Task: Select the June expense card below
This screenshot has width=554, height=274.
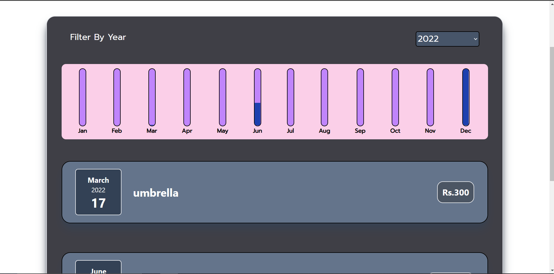Action: coord(274,263)
